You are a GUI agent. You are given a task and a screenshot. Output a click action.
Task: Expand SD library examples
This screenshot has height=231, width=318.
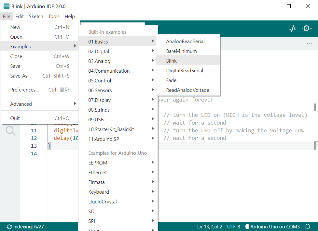(118, 211)
